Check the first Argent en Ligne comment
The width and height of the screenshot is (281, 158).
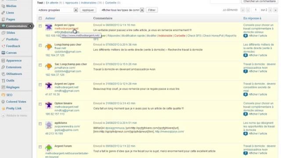(x=40, y=26)
